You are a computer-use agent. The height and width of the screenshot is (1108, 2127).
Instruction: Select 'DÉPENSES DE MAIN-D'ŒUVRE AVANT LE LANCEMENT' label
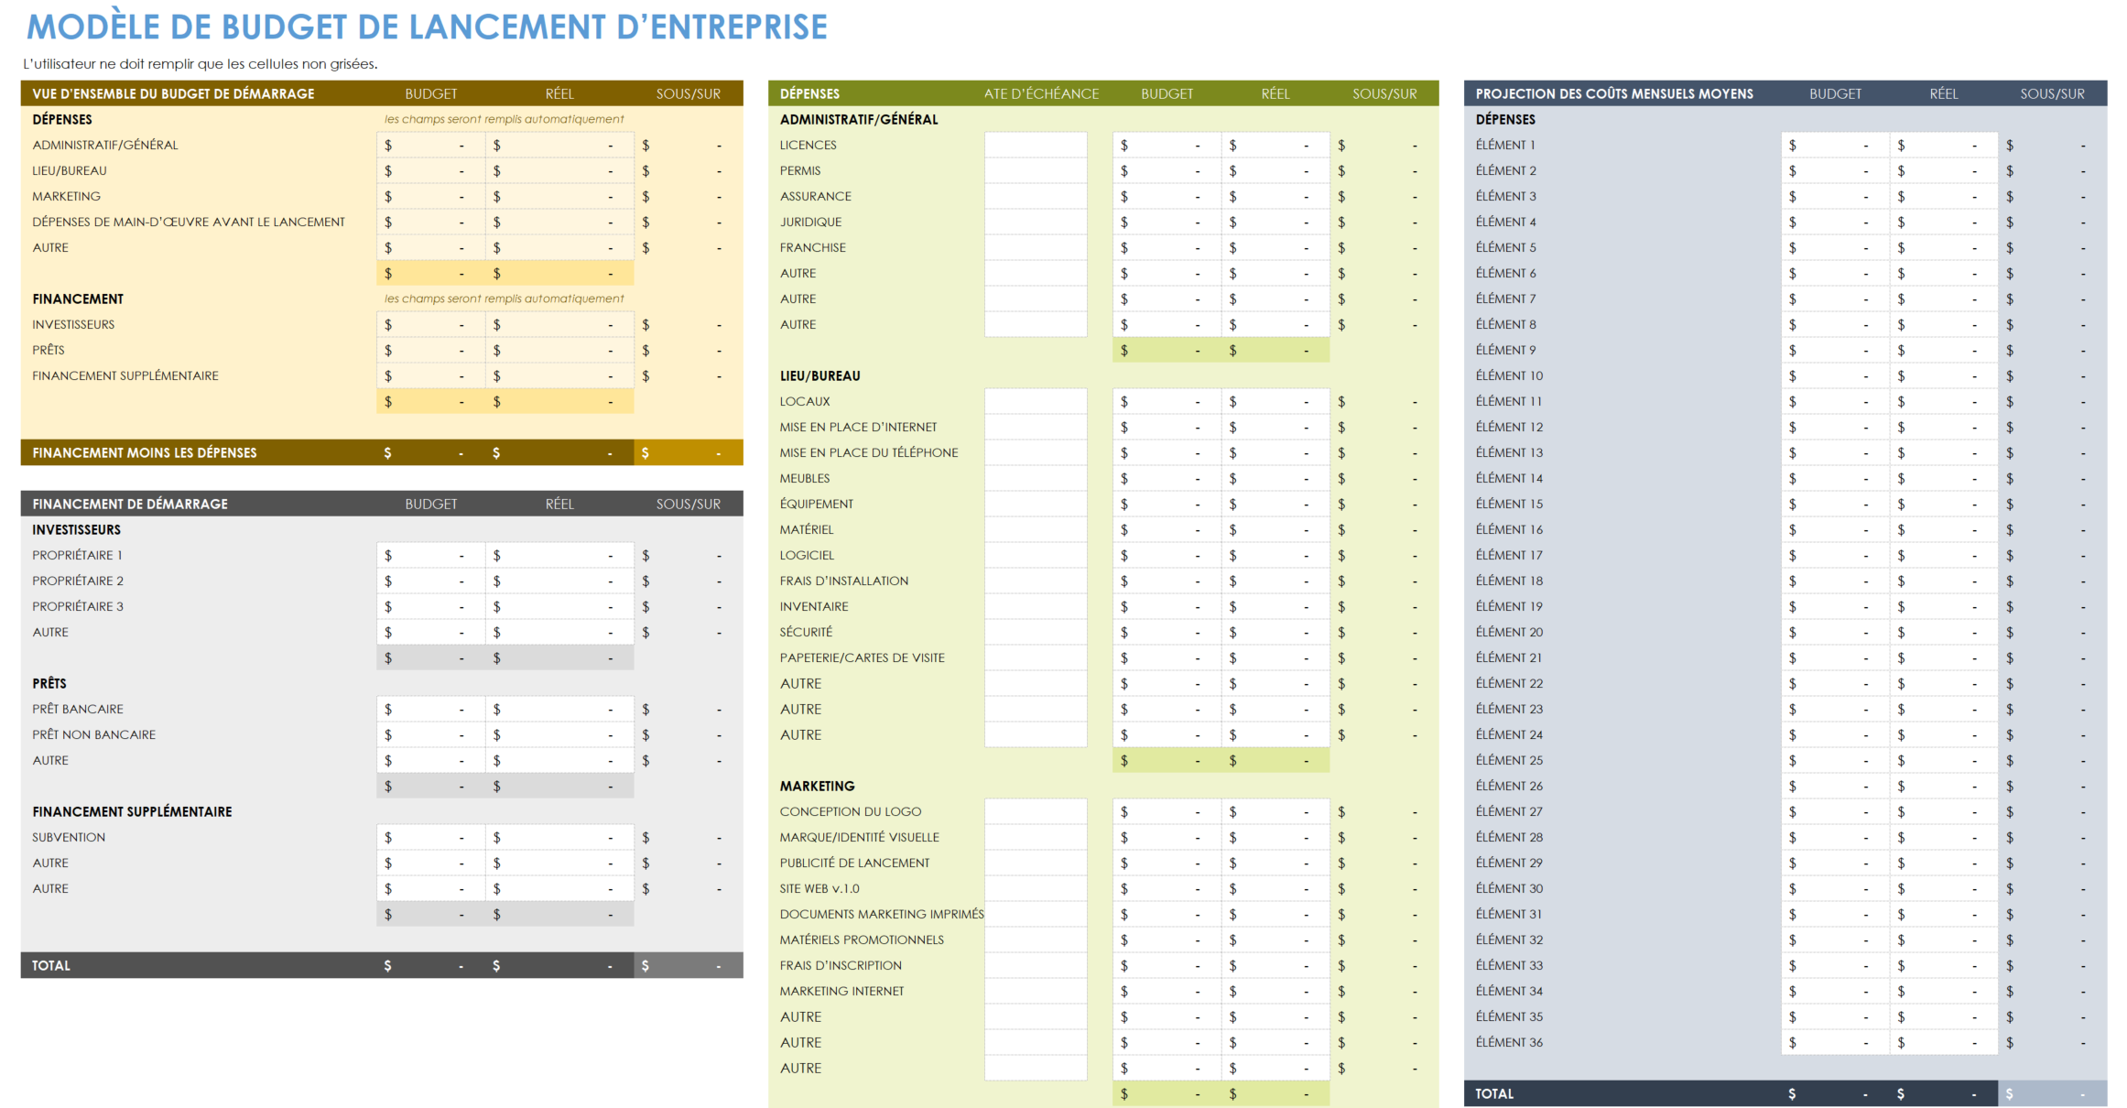(189, 222)
